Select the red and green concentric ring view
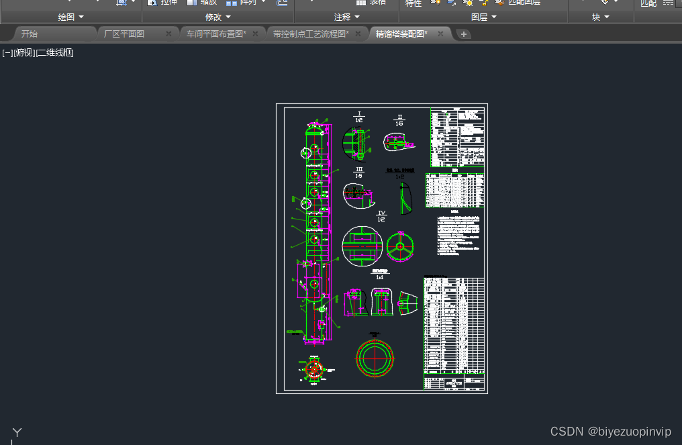This screenshot has width=682, height=445. pyautogui.click(x=375, y=358)
